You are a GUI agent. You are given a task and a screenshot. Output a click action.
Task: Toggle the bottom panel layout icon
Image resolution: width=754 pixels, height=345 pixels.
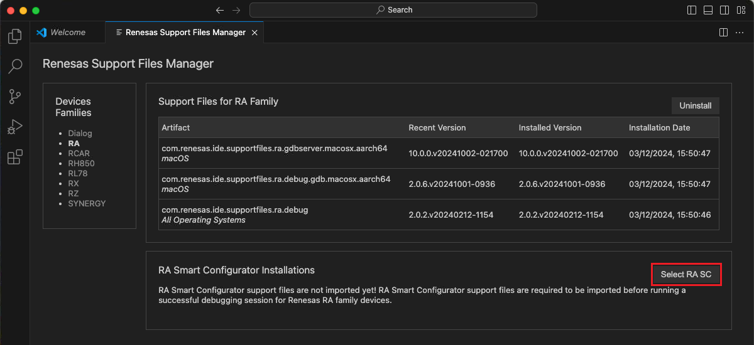(708, 10)
